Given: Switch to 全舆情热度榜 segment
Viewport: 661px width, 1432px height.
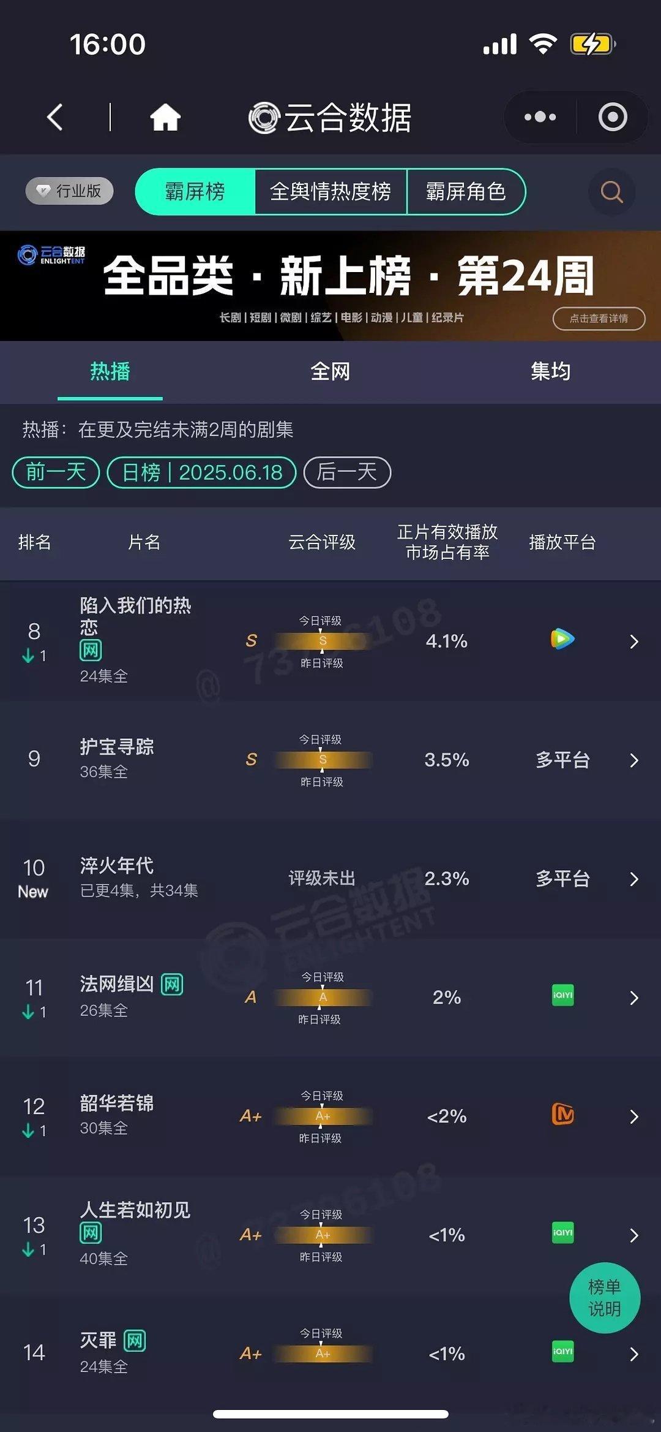Looking at the screenshot, I should point(330,192).
